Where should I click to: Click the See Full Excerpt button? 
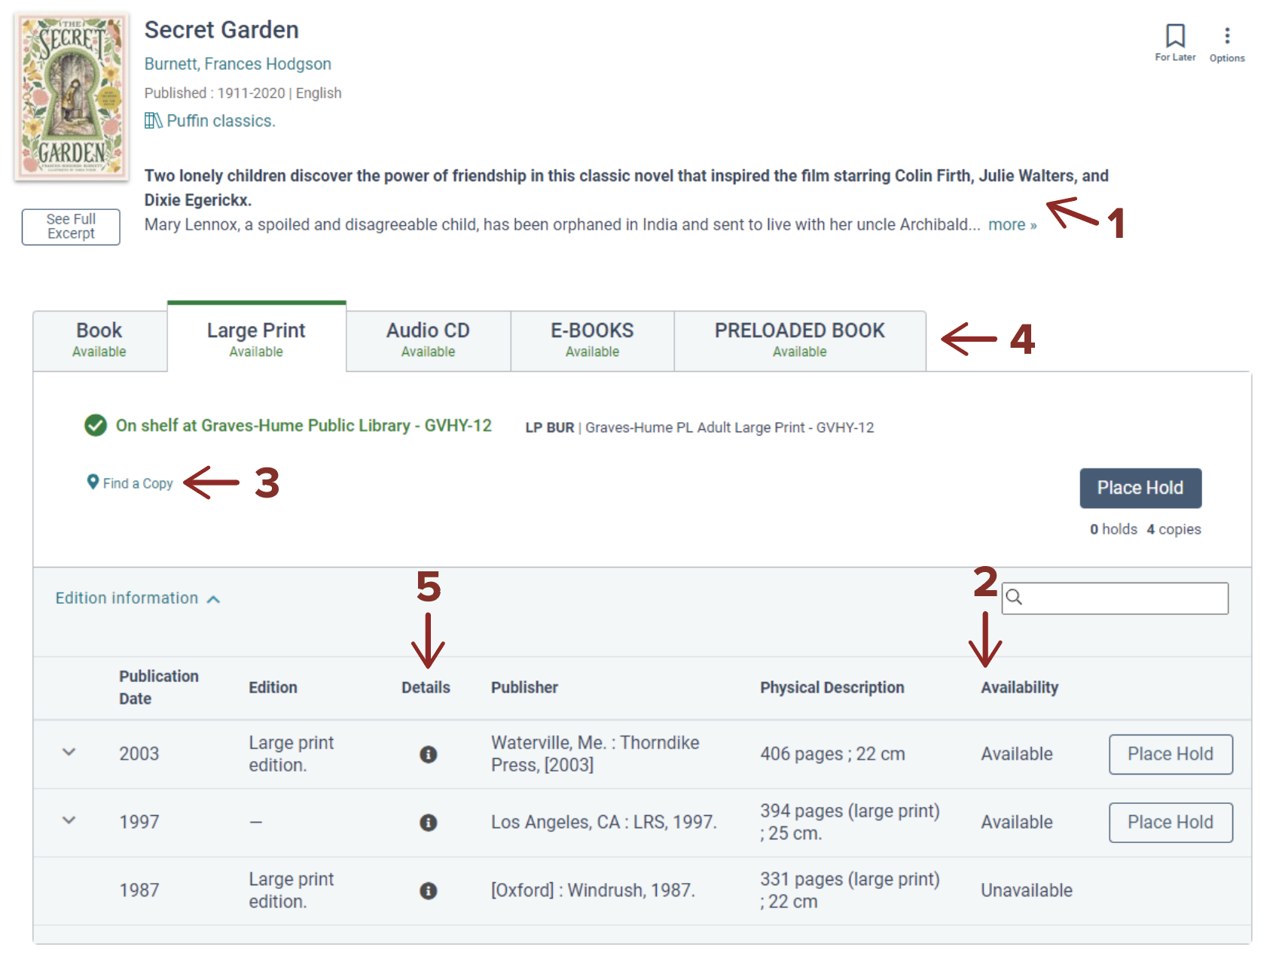pyautogui.click(x=71, y=227)
